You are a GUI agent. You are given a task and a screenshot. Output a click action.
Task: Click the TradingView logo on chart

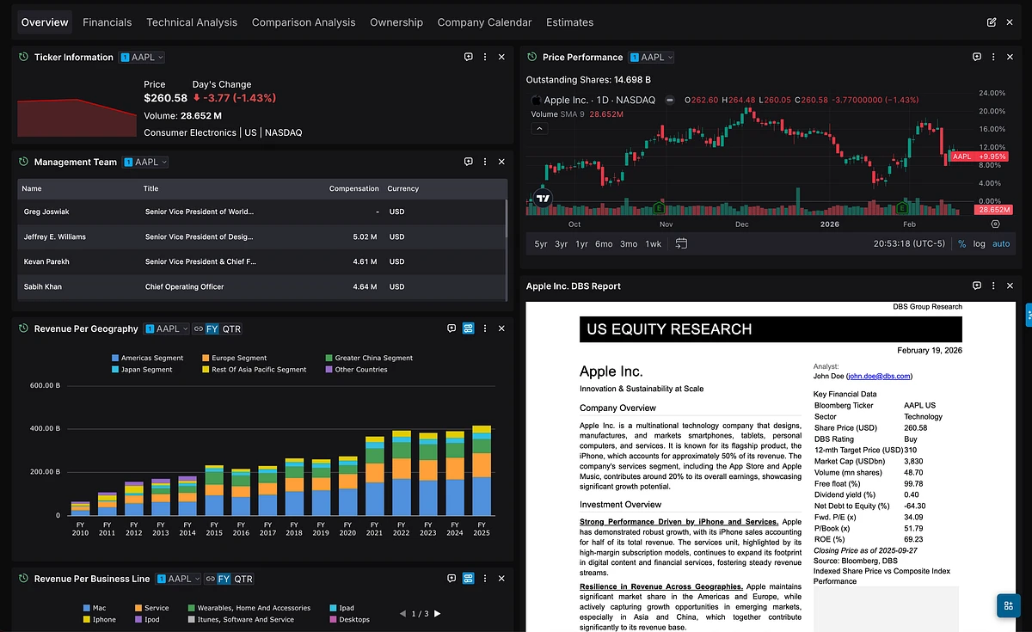tap(542, 198)
